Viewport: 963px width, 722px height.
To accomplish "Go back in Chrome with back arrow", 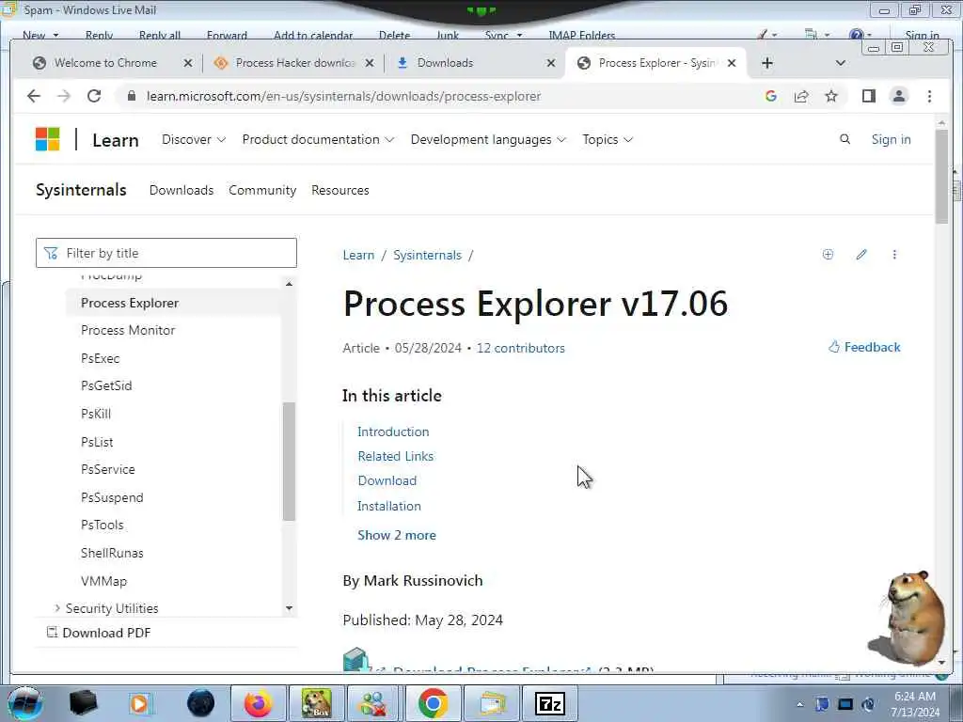I will [34, 96].
